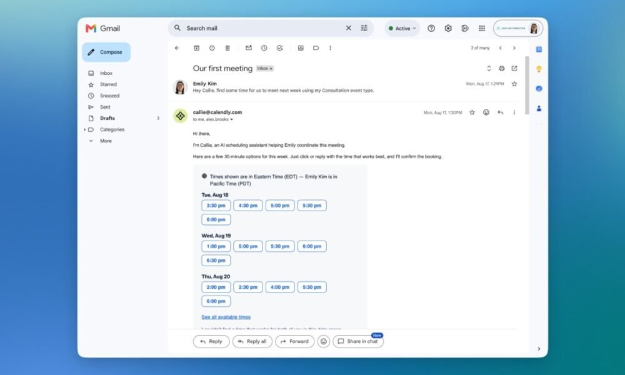Star Emily Kim's message
625x375 pixels.
pos(514,84)
